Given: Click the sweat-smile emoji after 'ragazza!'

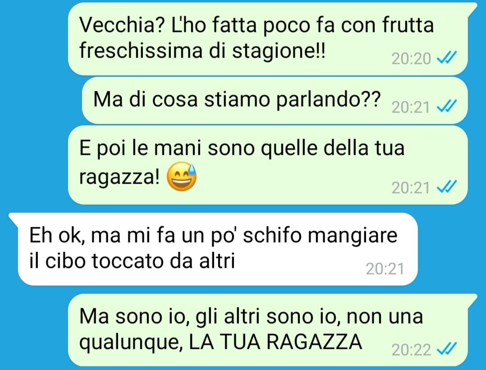Looking at the screenshot, I should click(182, 176).
